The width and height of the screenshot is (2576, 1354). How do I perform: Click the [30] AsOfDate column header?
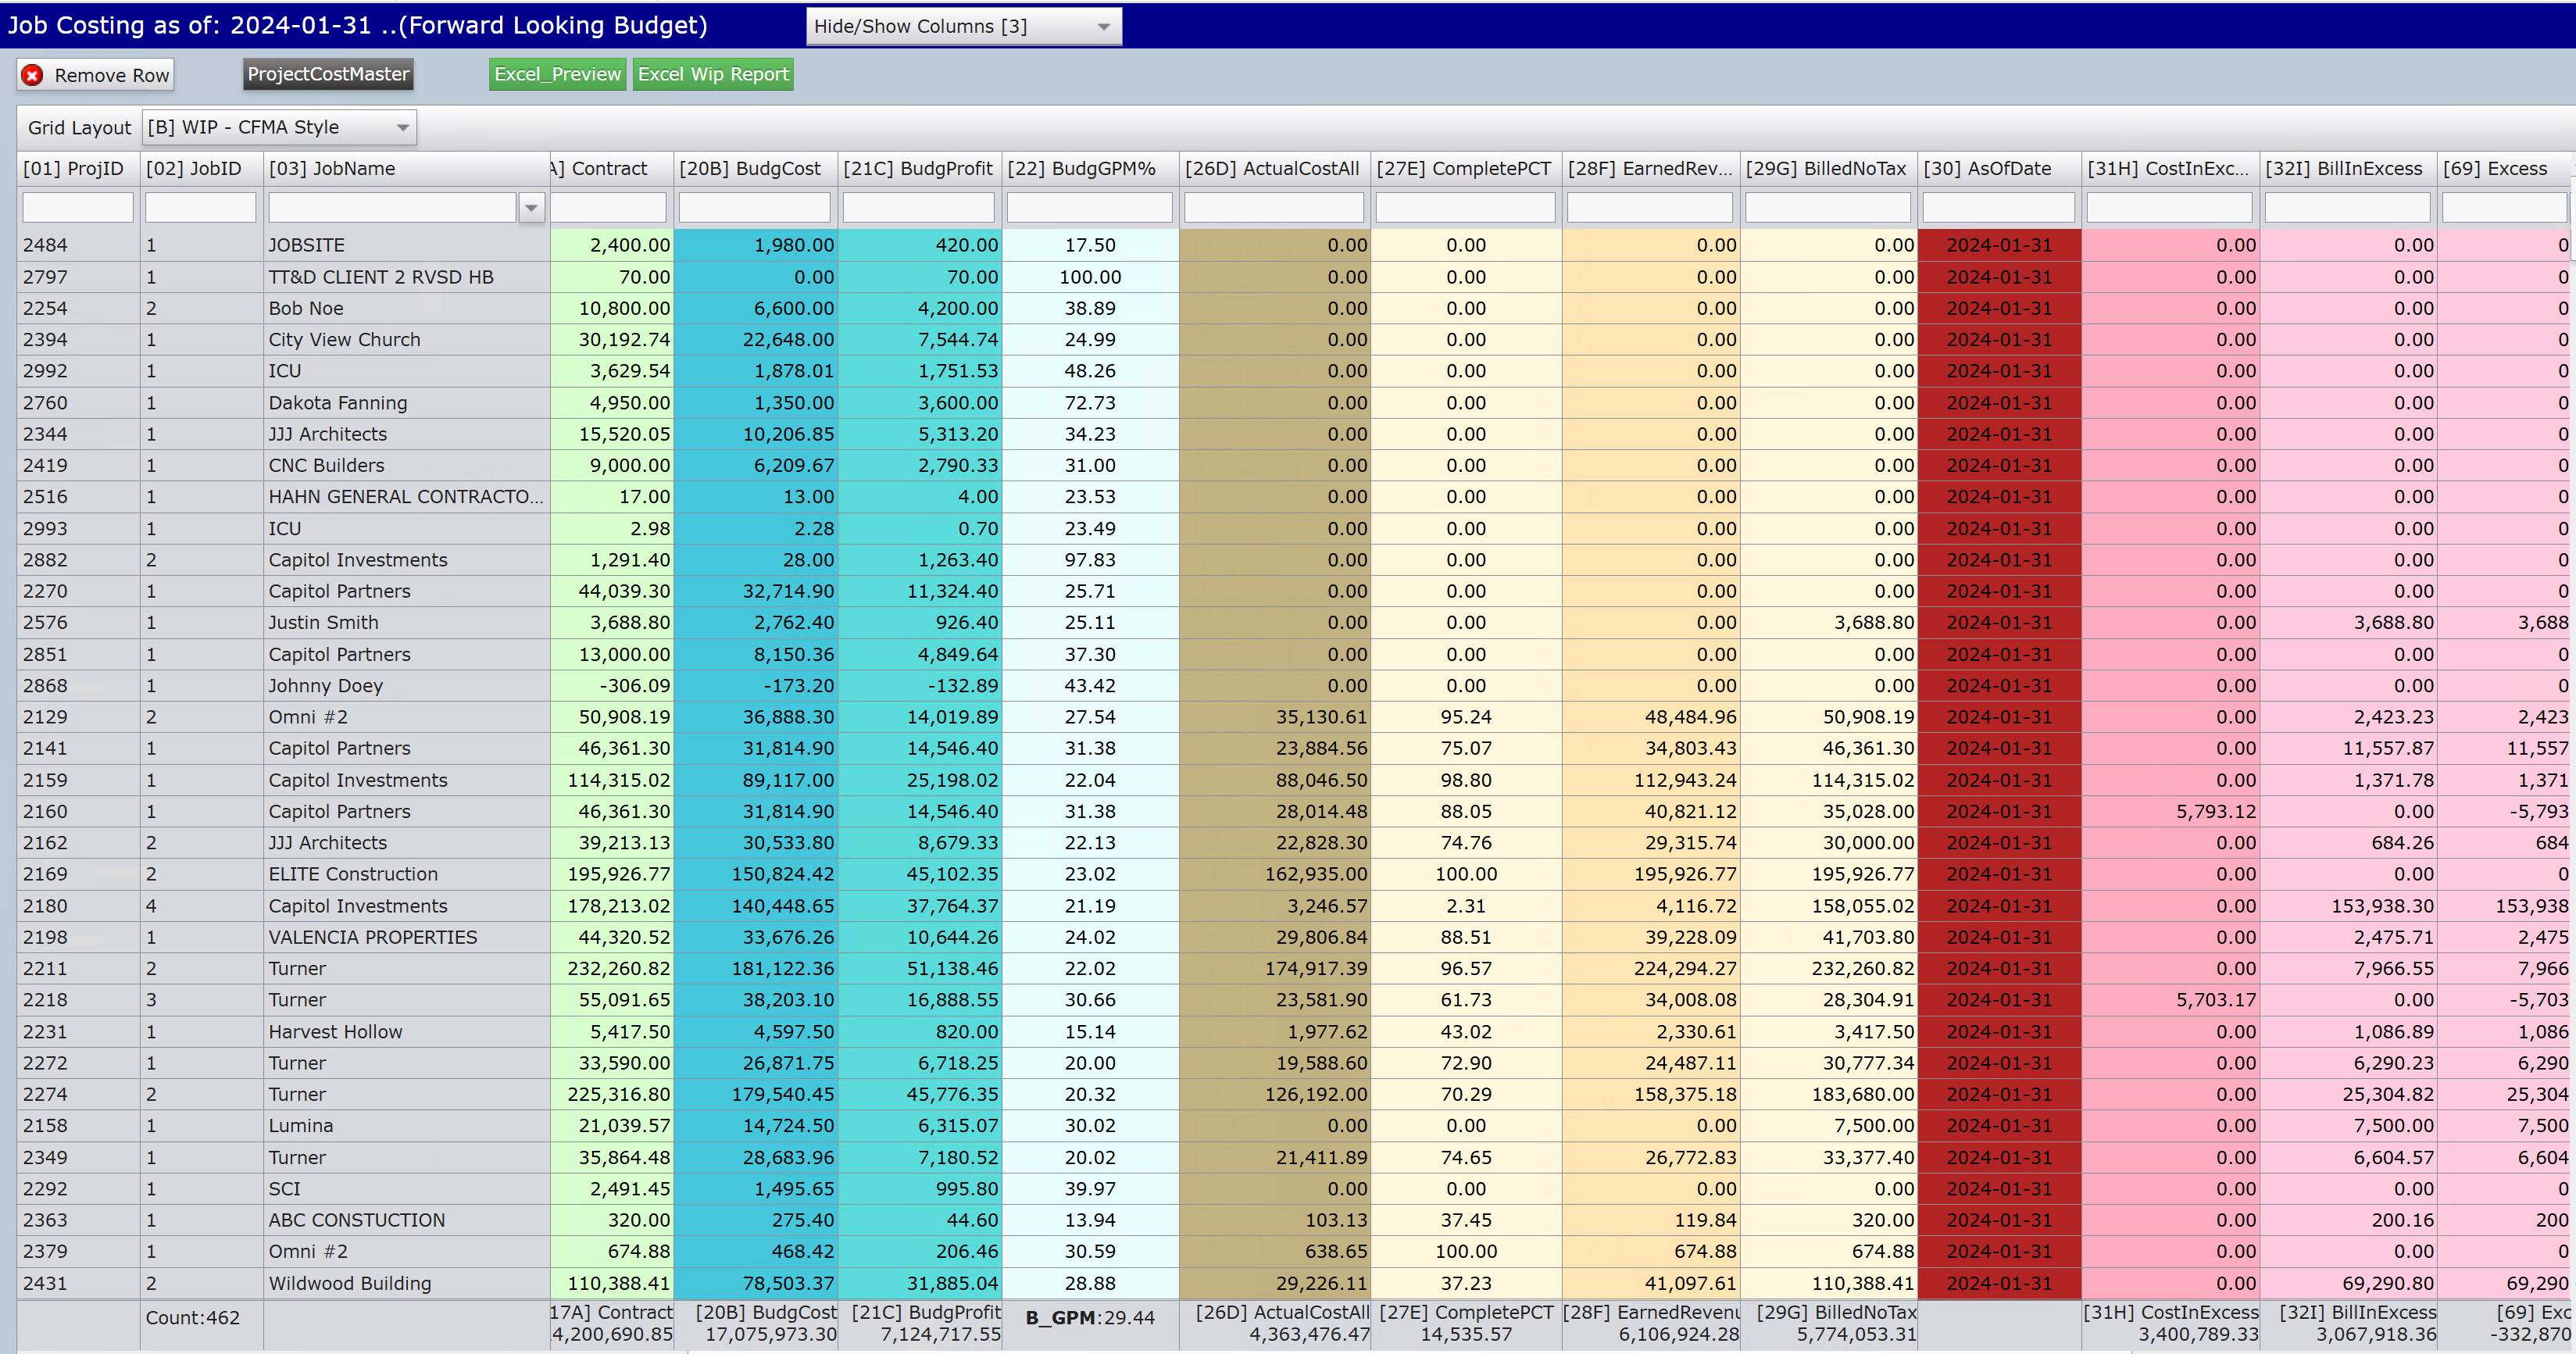point(1997,168)
